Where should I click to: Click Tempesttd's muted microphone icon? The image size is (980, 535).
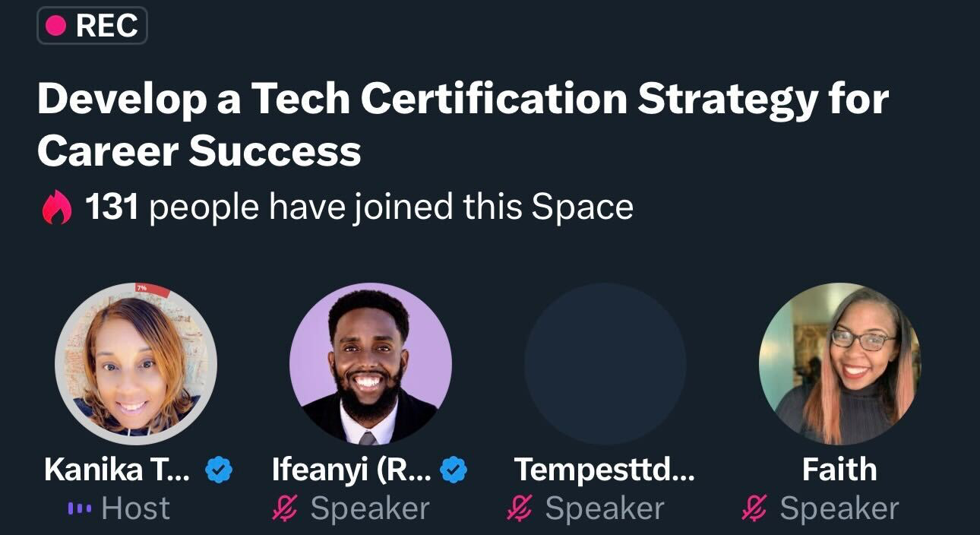click(x=519, y=508)
